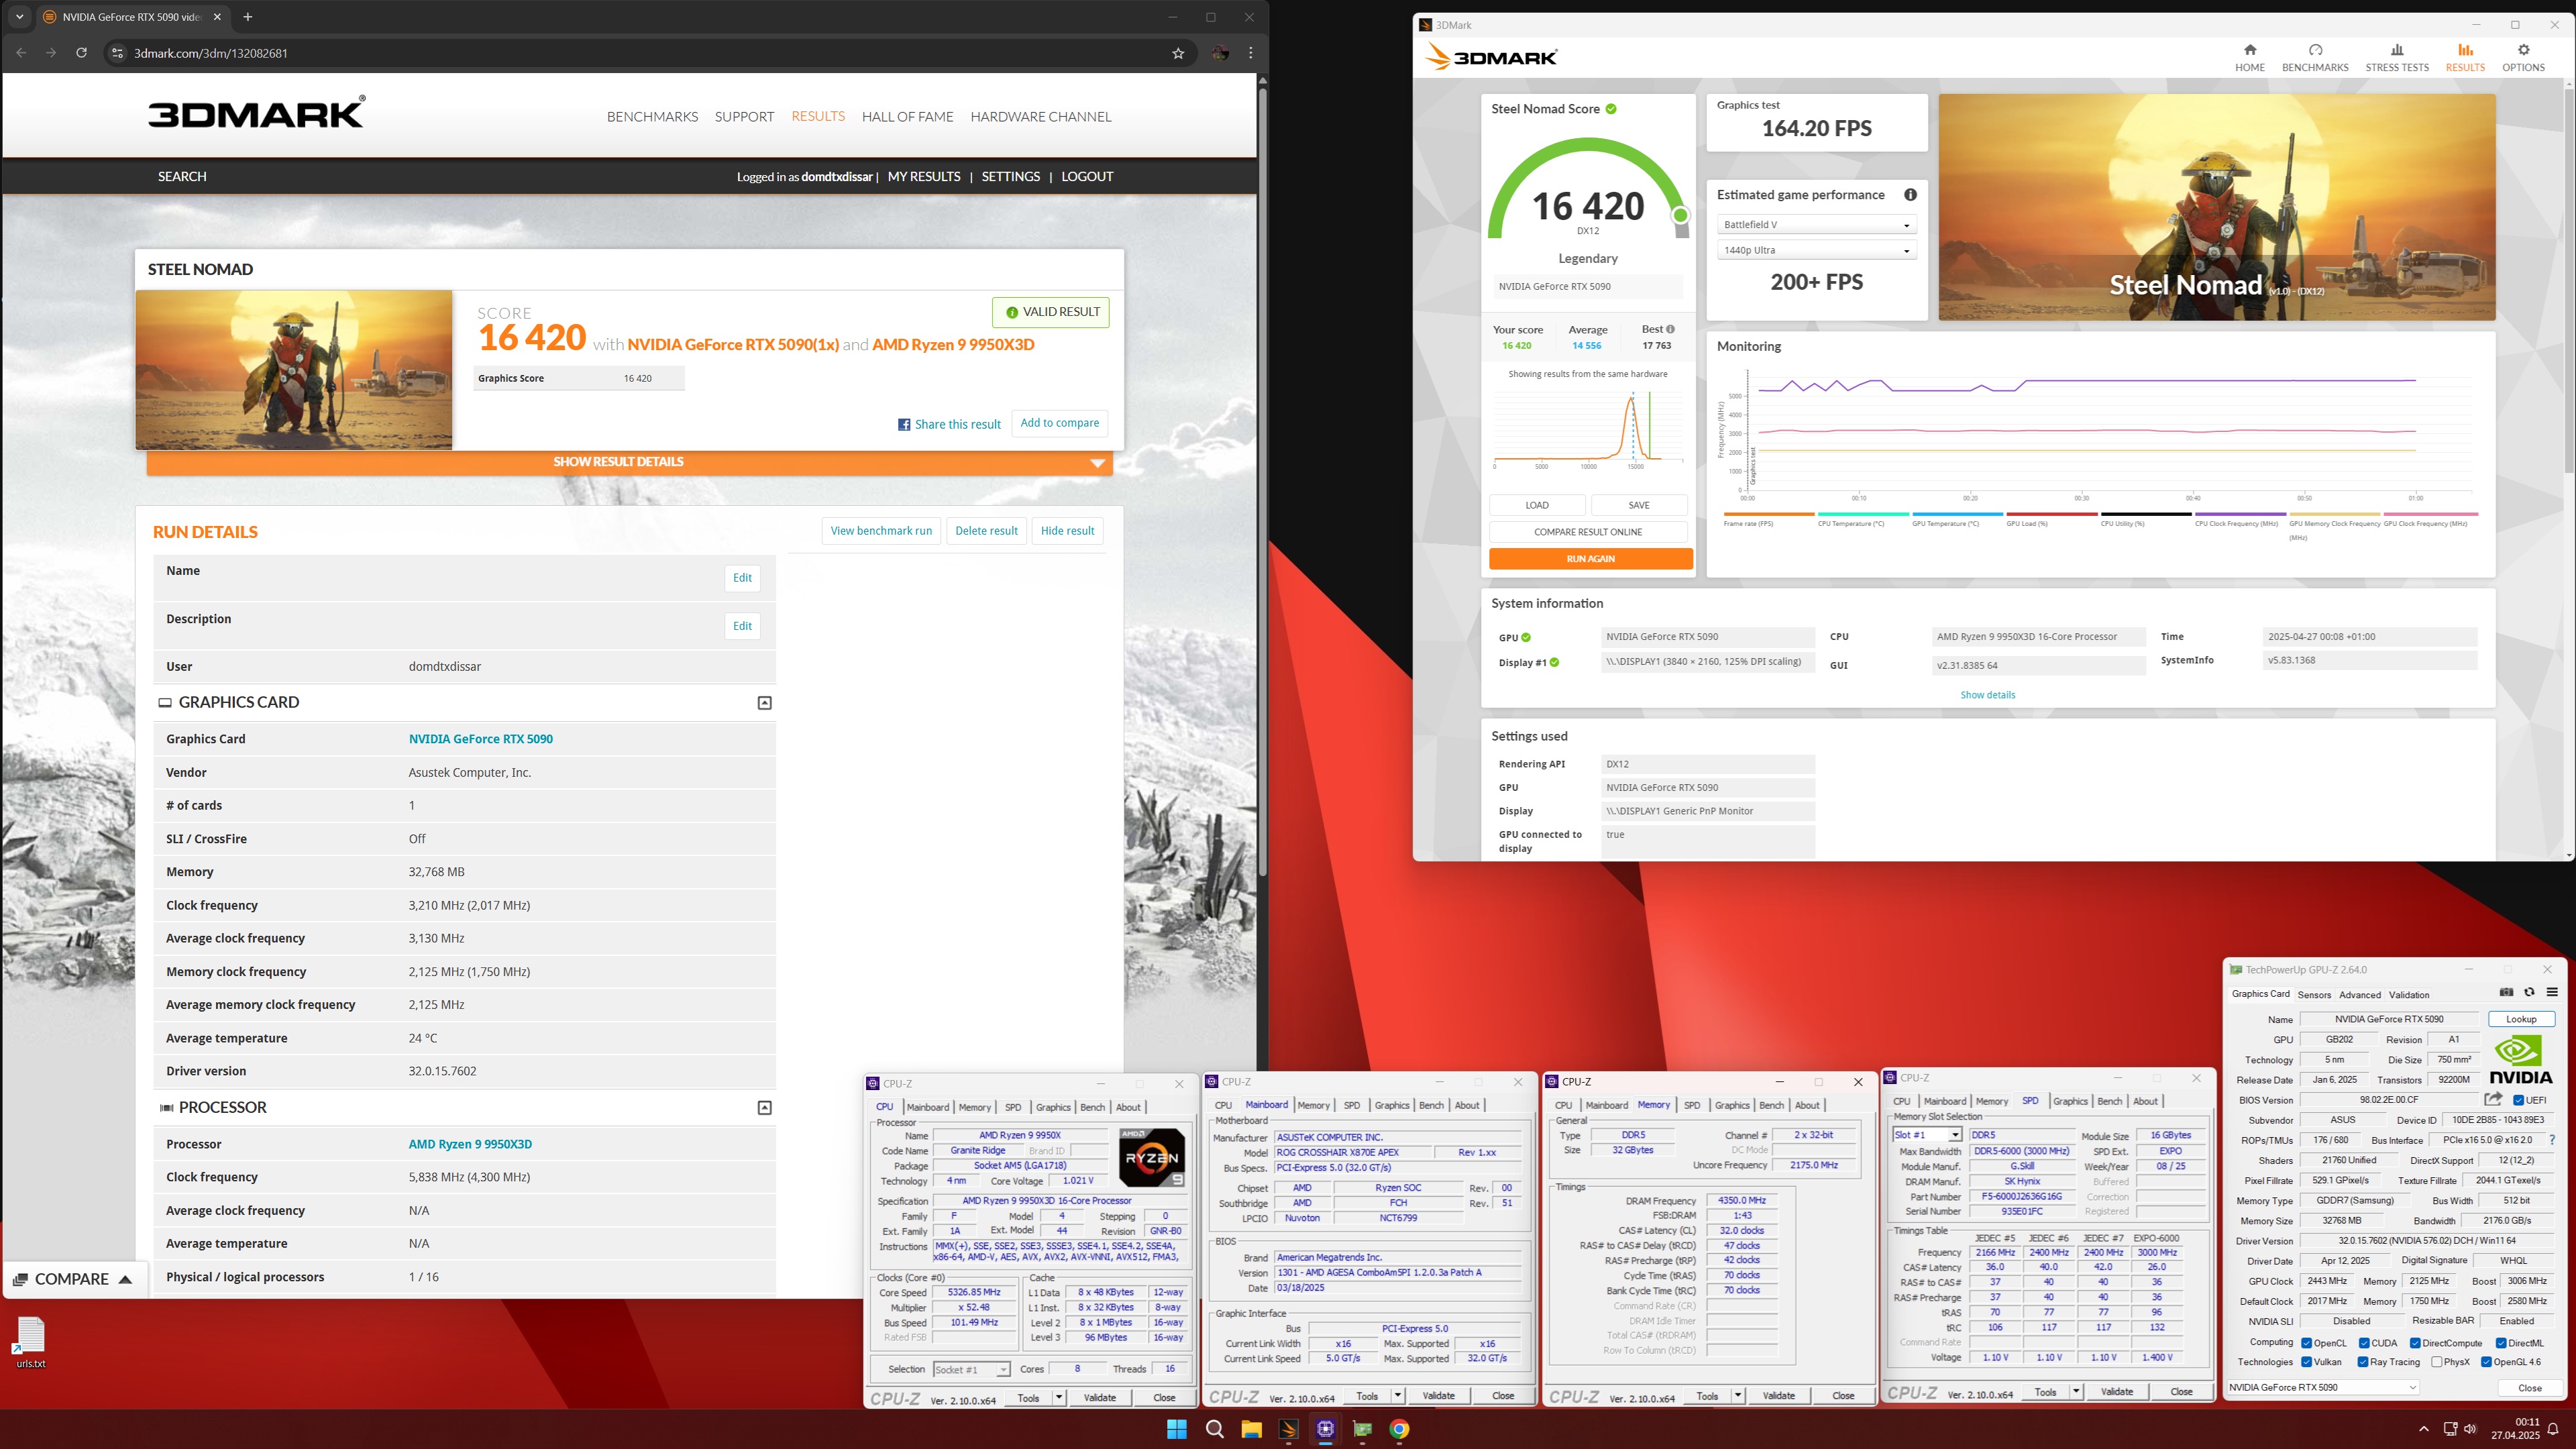2576x1449 pixels.
Task: Expand SHOW RESULT DETAILS bar
Action: (629, 462)
